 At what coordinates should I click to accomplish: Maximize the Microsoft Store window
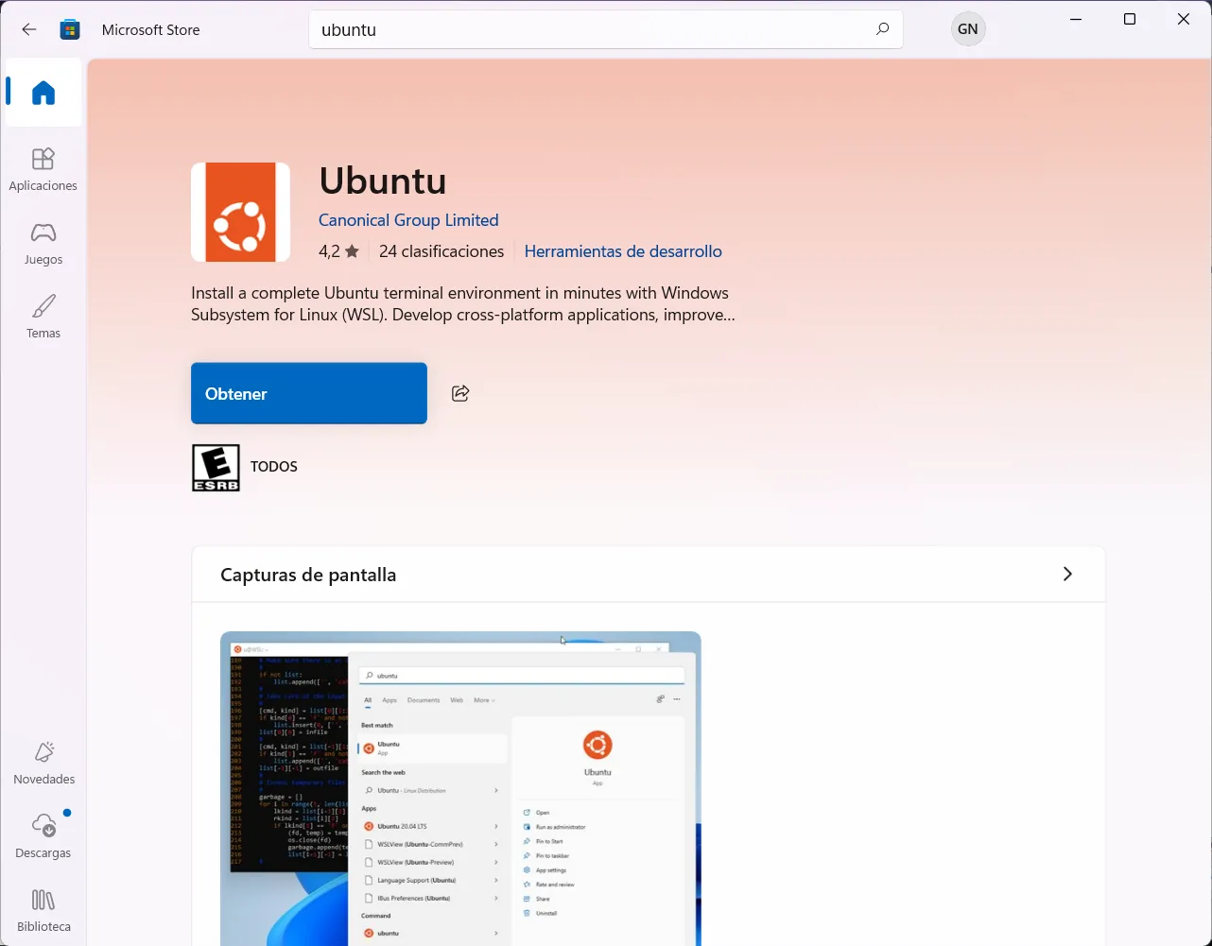click(x=1130, y=19)
